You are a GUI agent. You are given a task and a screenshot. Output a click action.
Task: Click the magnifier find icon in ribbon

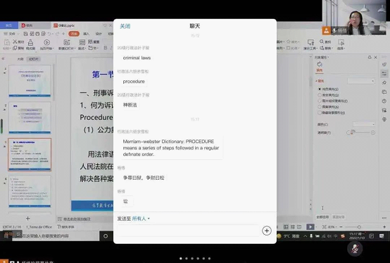(x=322, y=42)
